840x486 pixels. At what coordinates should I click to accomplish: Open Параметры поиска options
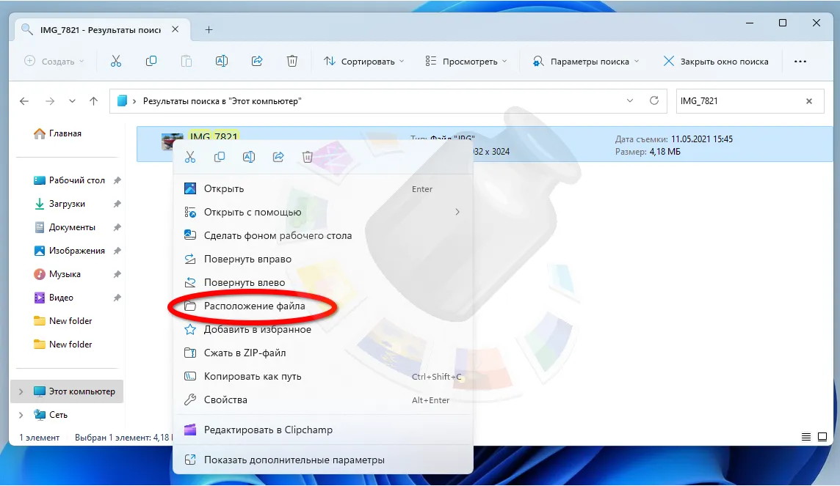pos(586,62)
